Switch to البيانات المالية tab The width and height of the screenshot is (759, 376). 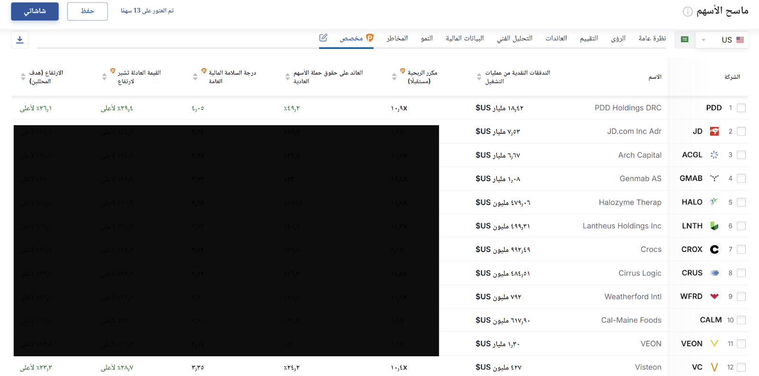point(464,38)
